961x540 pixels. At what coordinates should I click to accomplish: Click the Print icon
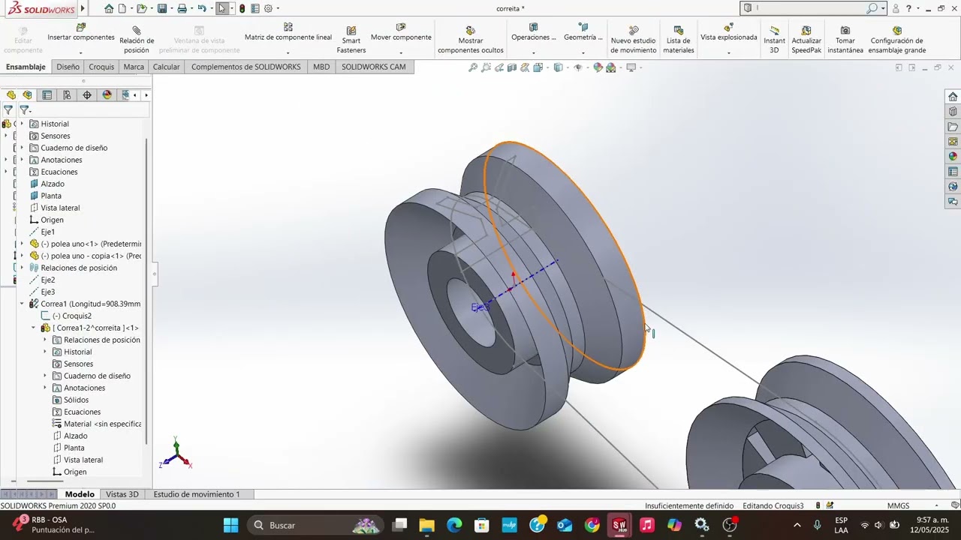click(182, 9)
